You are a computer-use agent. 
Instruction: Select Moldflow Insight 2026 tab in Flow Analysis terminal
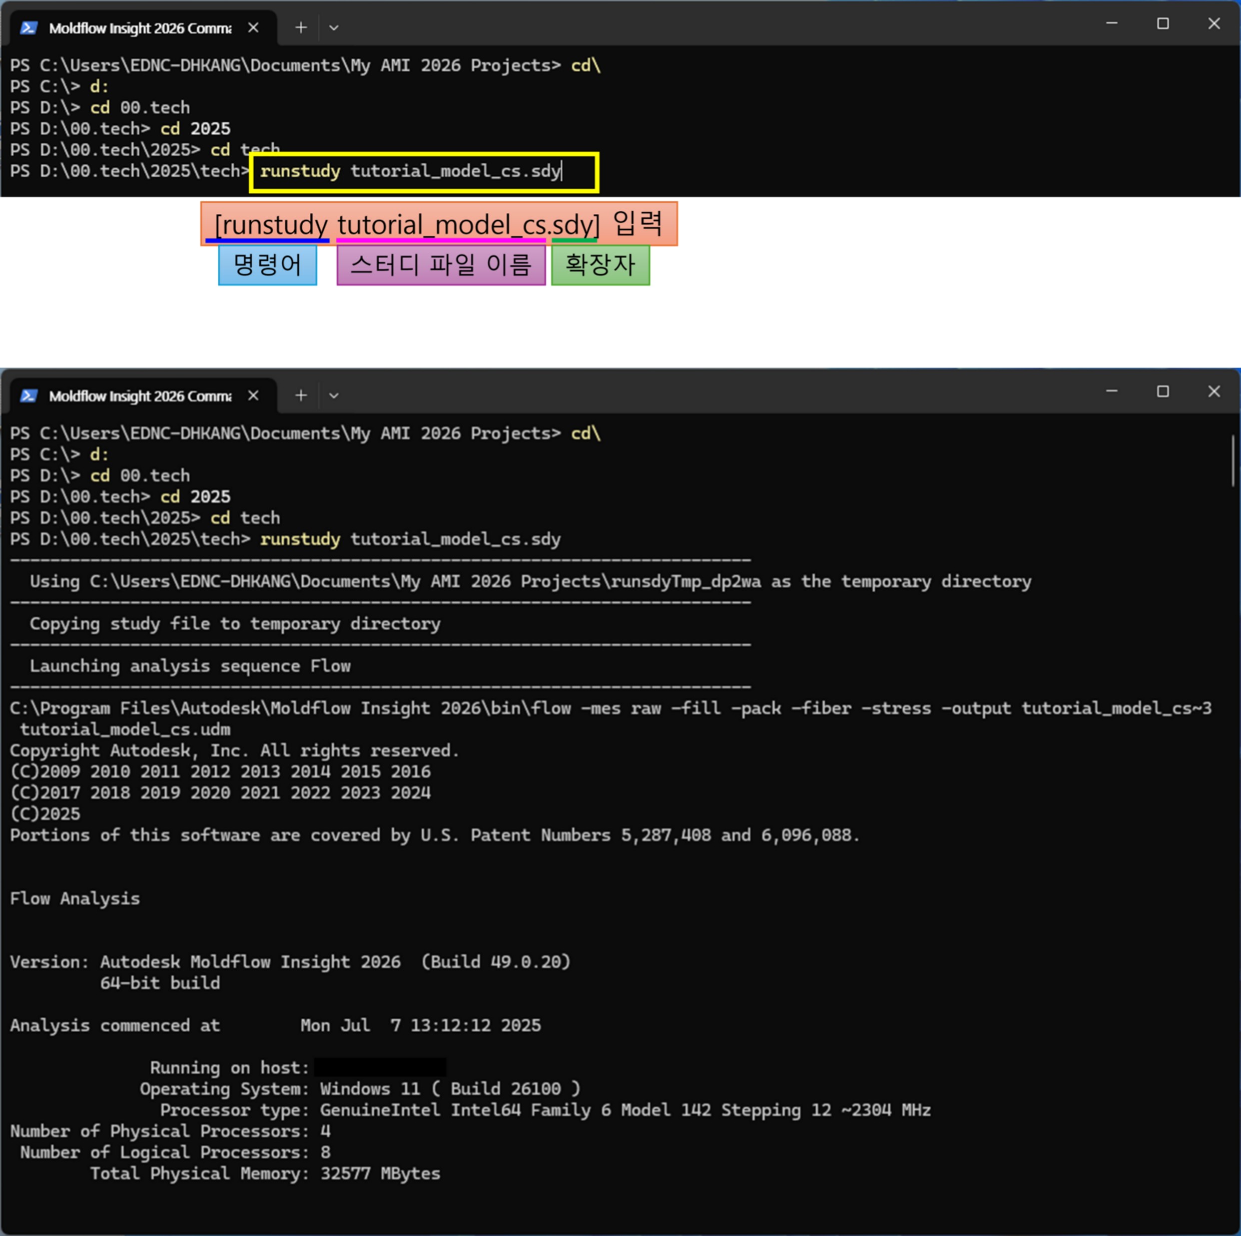click(140, 396)
